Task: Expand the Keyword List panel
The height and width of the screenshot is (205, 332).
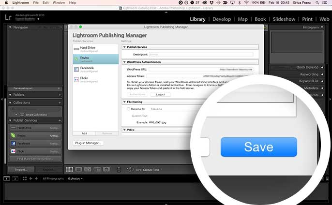Action: (322, 81)
